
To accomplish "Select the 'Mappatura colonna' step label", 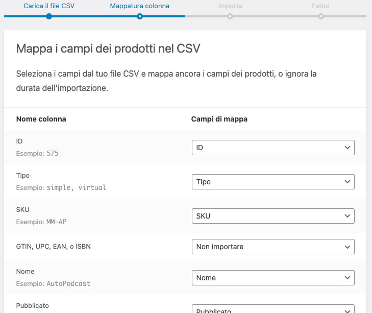I will click(139, 6).
